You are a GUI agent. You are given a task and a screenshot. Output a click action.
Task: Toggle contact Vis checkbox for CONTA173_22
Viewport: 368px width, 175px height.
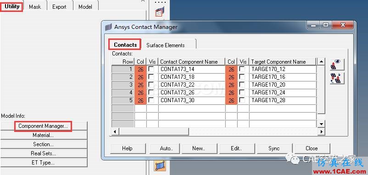[x=151, y=85]
